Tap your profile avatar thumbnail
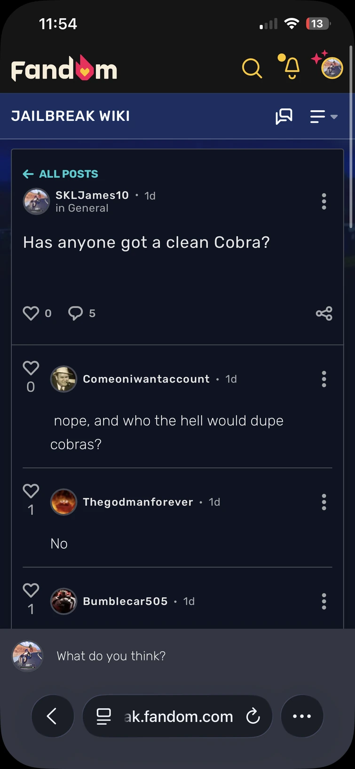This screenshot has width=355, height=769. (x=332, y=67)
